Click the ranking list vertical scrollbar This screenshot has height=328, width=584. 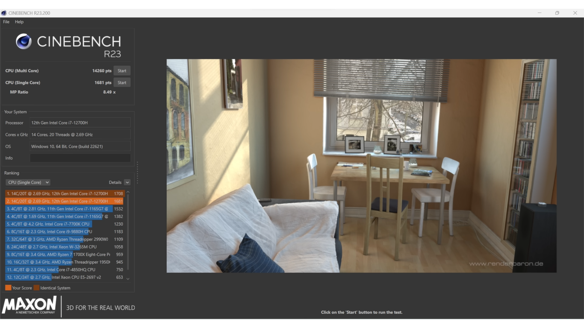coord(128,235)
